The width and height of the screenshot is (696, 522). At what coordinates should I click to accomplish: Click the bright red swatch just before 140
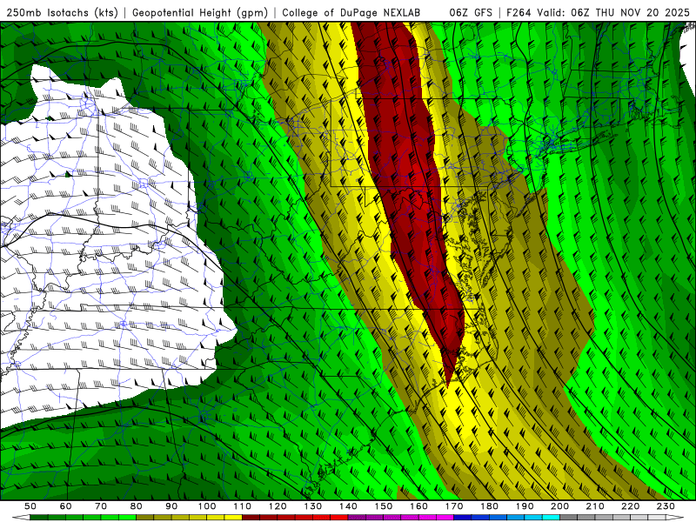pos(339,518)
